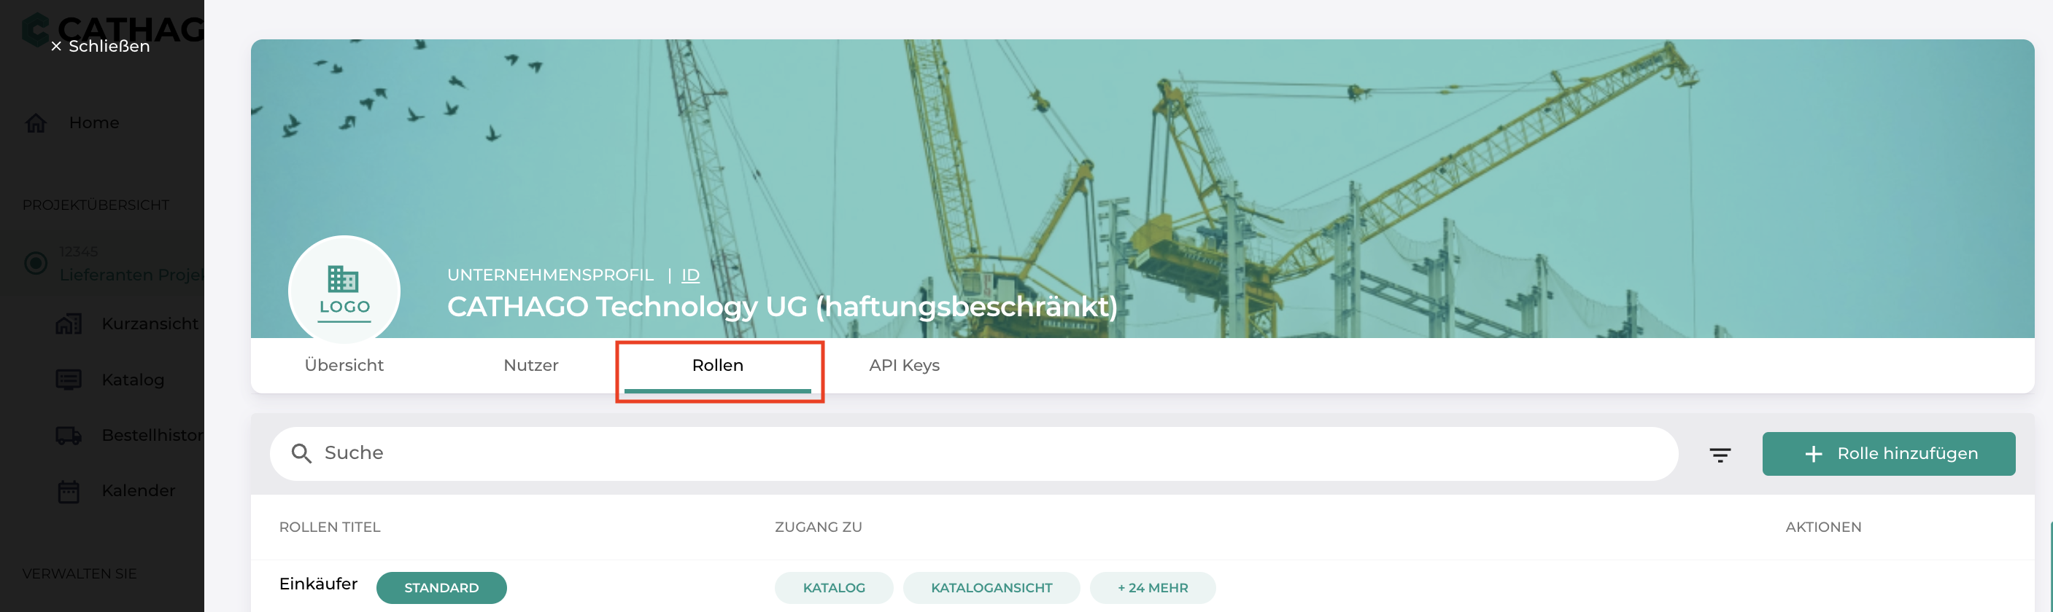Click the Schließen close button
2053x612 pixels.
[x=101, y=46]
